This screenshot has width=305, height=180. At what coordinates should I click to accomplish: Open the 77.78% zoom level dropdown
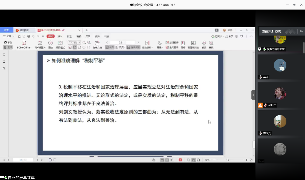[79, 43]
